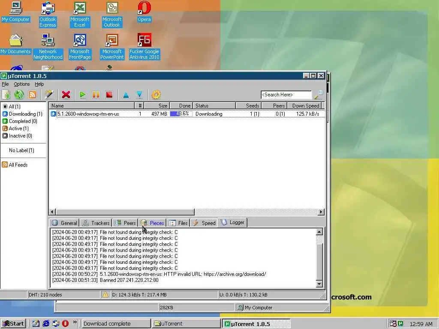Click logger scrollbar down arrow
Image resolution: width=439 pixels, height=329 pixels.
pos(319,284)
